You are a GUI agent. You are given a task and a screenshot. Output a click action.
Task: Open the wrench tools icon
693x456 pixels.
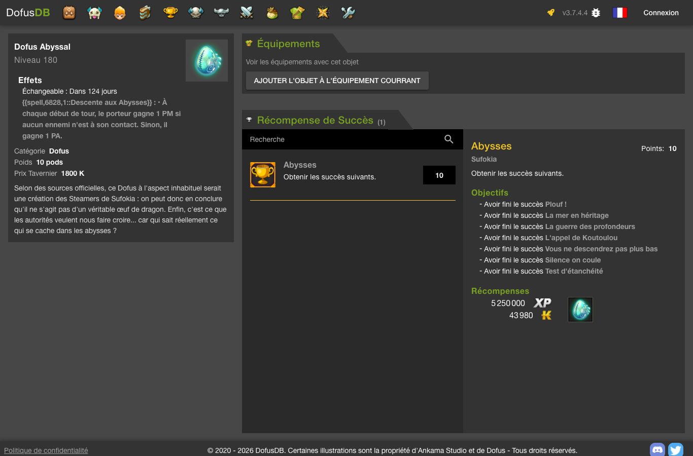(x=348, y=13)
